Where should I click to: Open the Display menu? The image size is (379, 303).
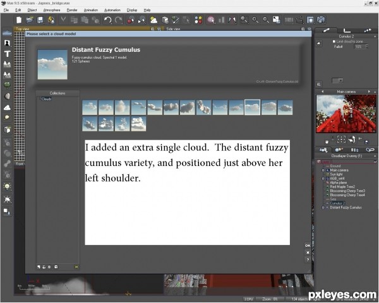pos(132,10)
